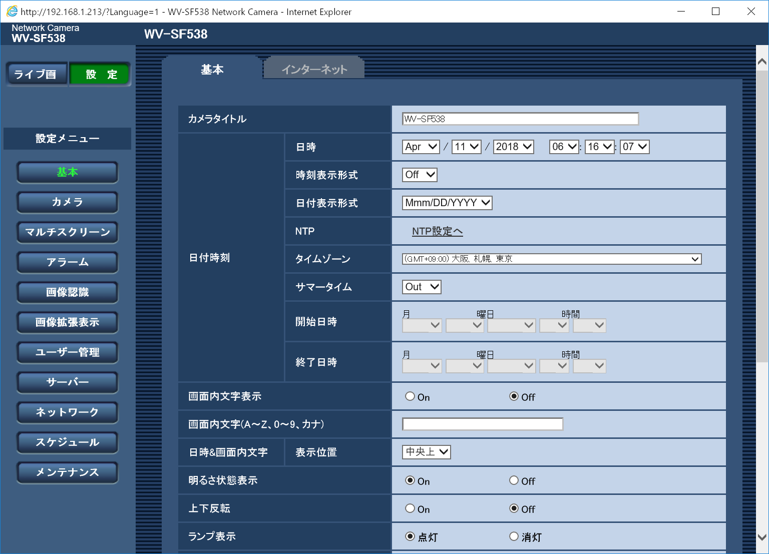Minimize the Internet Explorer window

(681, 12)
